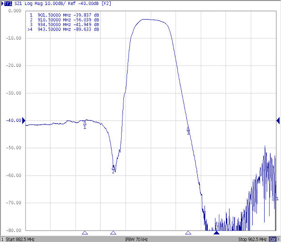The height and width of the screenshot is (242, 281).
Task: Click the IFBW 70 kHz setting
Action: click(136, 239)
